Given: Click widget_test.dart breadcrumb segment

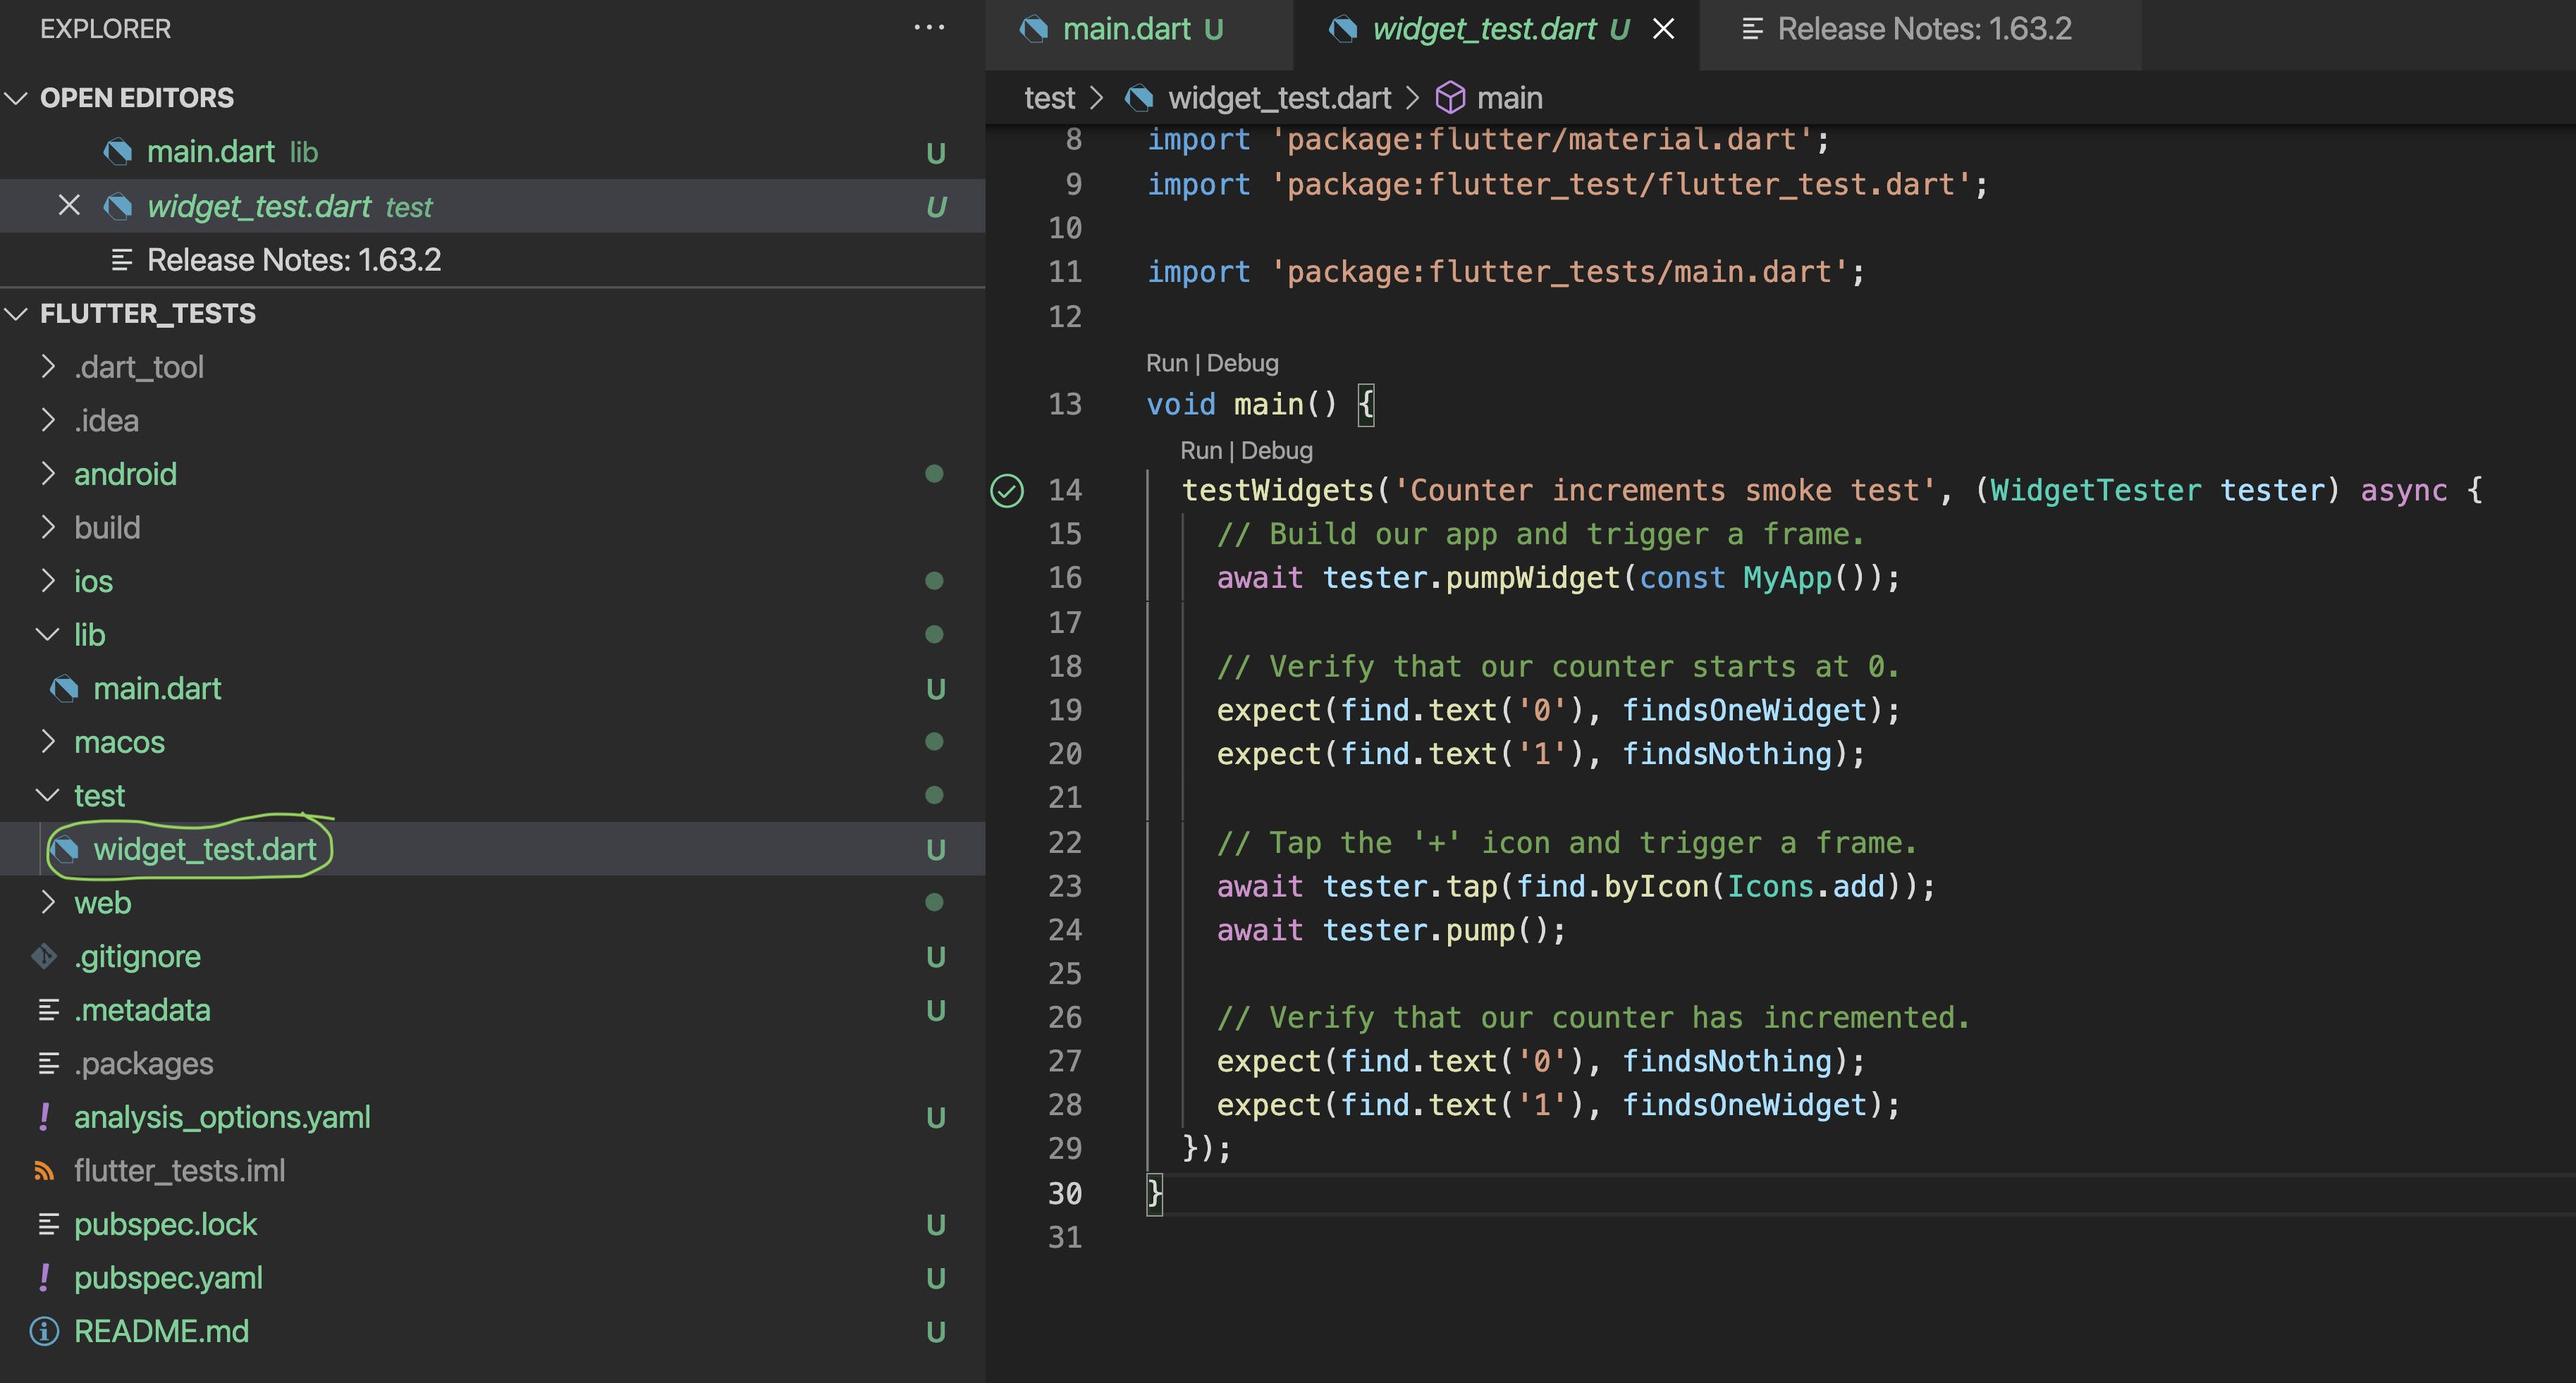Looking at the screenshot, I should [1279, 98].
